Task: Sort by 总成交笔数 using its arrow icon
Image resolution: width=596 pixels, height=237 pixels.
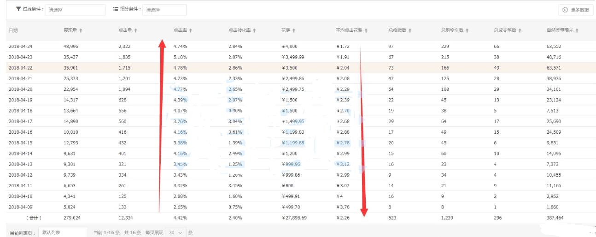Action: [x=520, y=30]
